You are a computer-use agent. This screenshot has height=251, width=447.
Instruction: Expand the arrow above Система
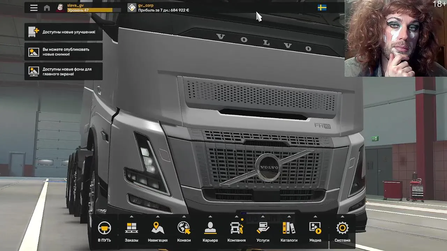pos(342,216)
